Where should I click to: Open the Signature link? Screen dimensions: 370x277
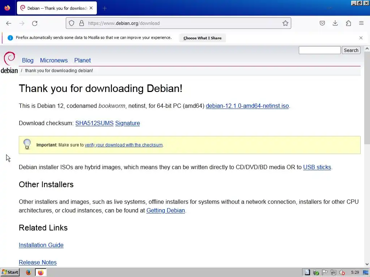[128, 123]
